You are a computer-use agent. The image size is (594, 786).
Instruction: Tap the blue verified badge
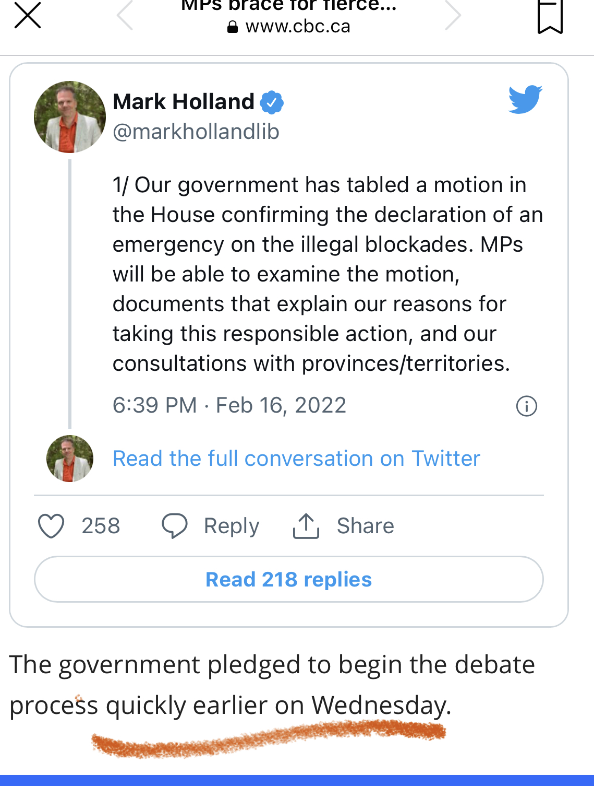pos(272,102)
